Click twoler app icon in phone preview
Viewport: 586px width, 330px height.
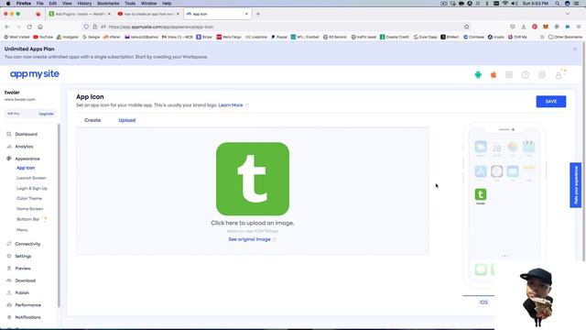481,194
